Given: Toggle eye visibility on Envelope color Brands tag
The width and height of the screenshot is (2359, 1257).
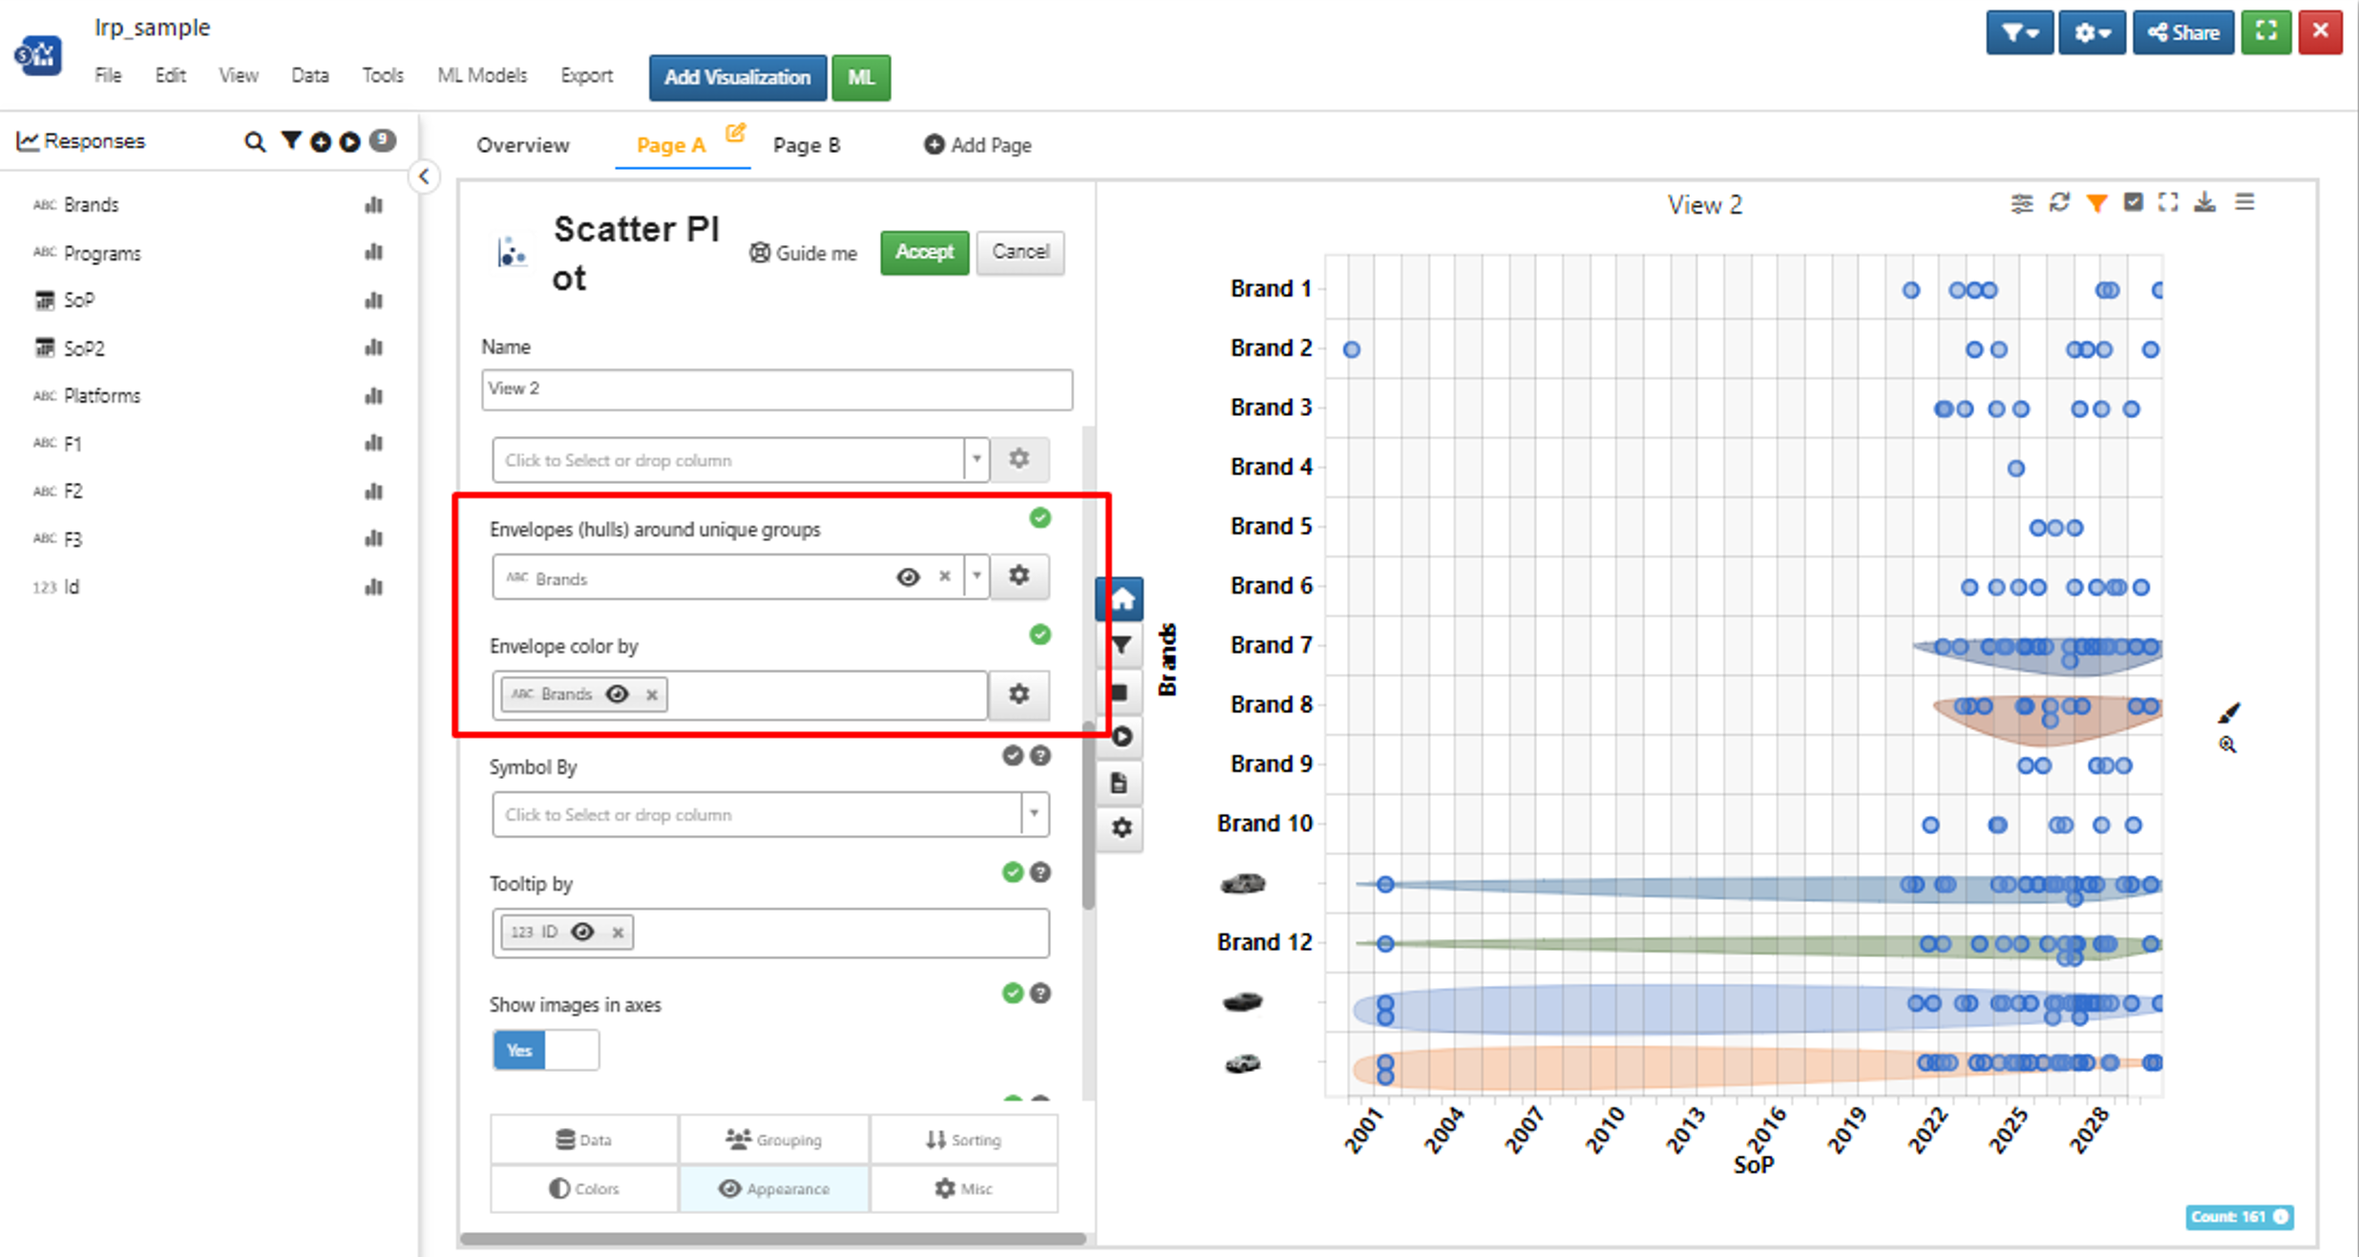Looking at the screenshot, I should coord(618,694).
